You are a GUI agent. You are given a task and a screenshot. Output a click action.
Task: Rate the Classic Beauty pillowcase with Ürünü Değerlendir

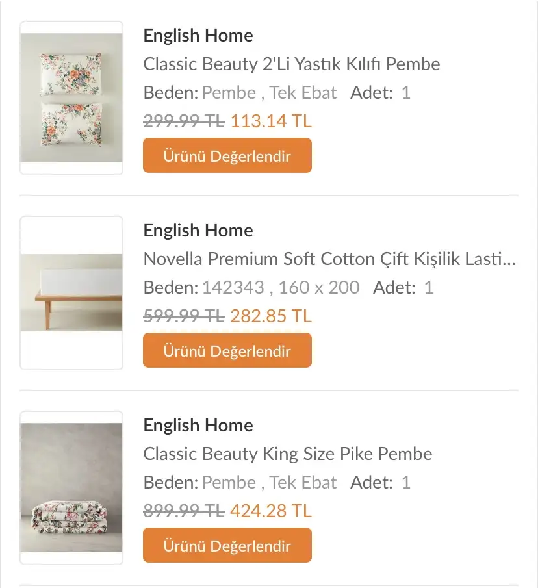click(x=227, y=156)
